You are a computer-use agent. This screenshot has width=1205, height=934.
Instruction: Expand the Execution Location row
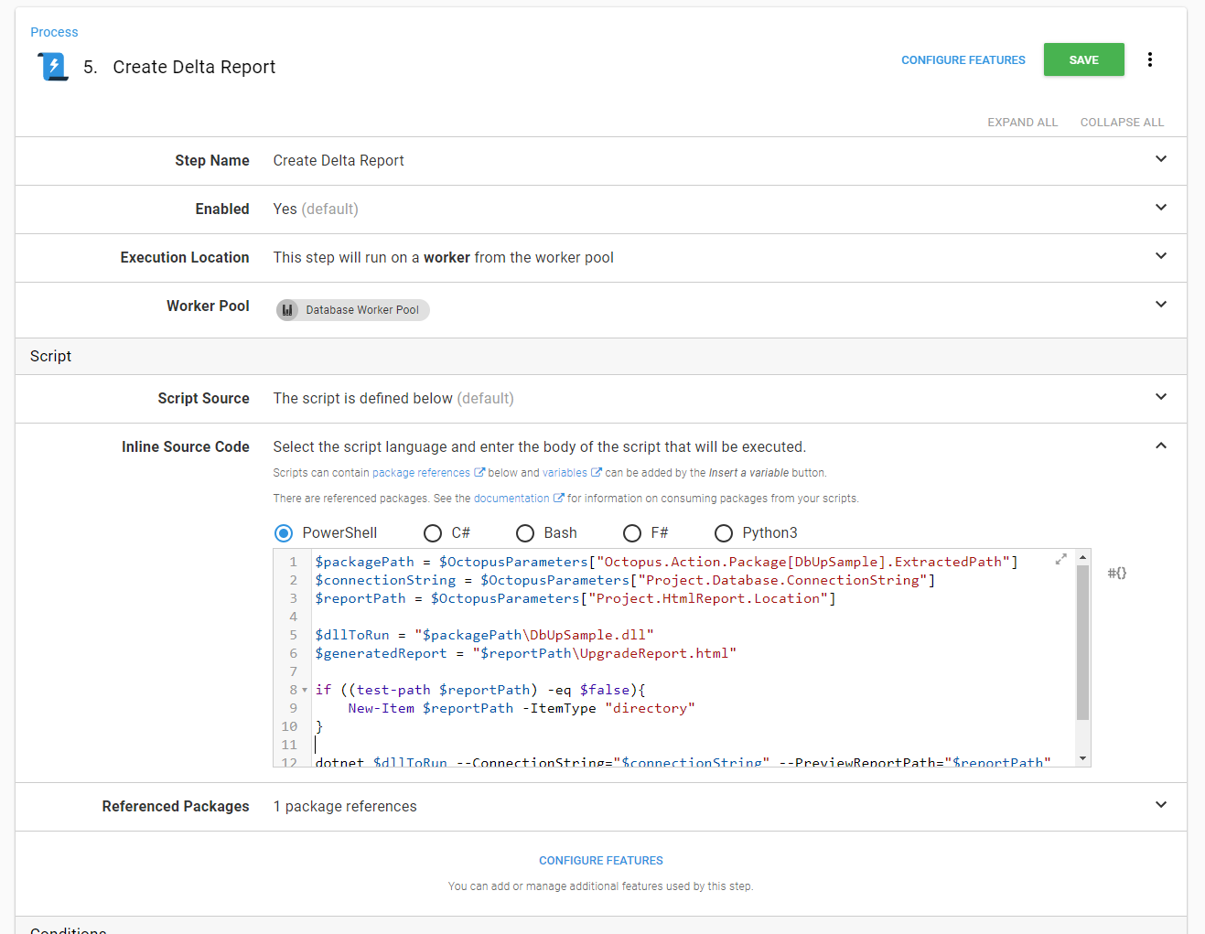[x=1160, y=256]
